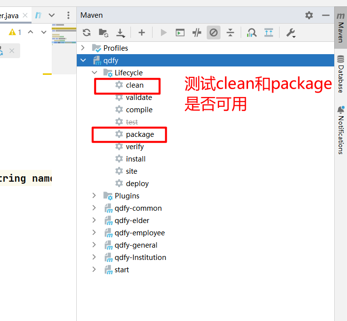The width and height of the screenshot is (347, 321).
Task: Open Execute Maven Goal icon
Action: 180,32
